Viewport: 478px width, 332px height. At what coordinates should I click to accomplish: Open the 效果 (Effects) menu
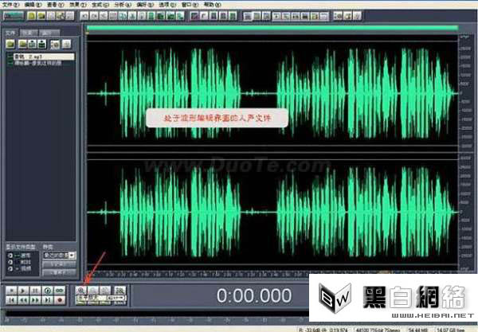[x=77, y=5]
